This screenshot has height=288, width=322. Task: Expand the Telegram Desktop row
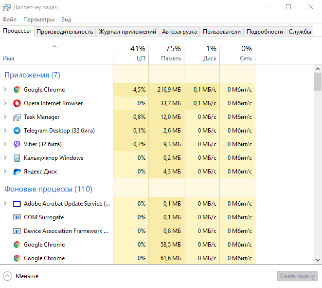point(5,131)
